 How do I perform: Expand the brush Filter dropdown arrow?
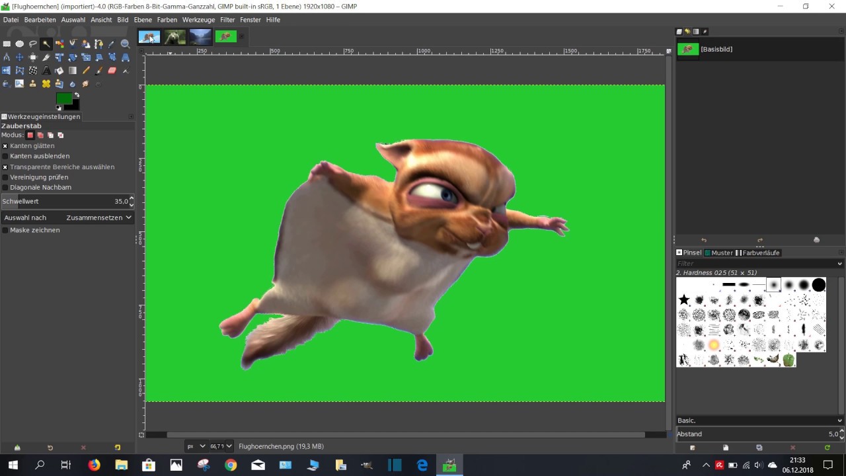[x=840, y=264]
